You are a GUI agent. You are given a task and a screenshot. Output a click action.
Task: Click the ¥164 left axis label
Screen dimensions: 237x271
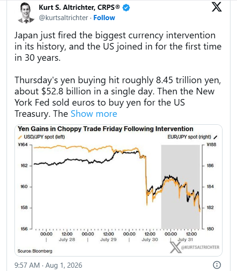[22, 145]
